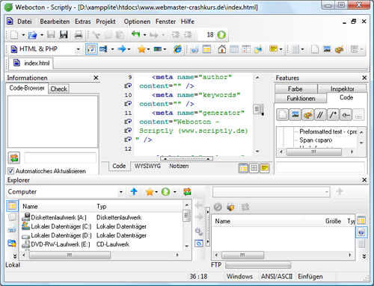This screenshot has height=286, width=374.
Task: Switch to the WYSIWYG tab
Action: coord(147,166)
